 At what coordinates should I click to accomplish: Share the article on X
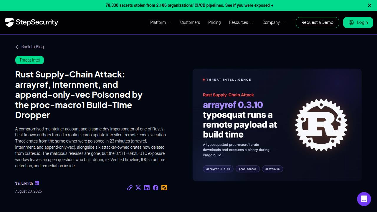(x=138, y=188)
